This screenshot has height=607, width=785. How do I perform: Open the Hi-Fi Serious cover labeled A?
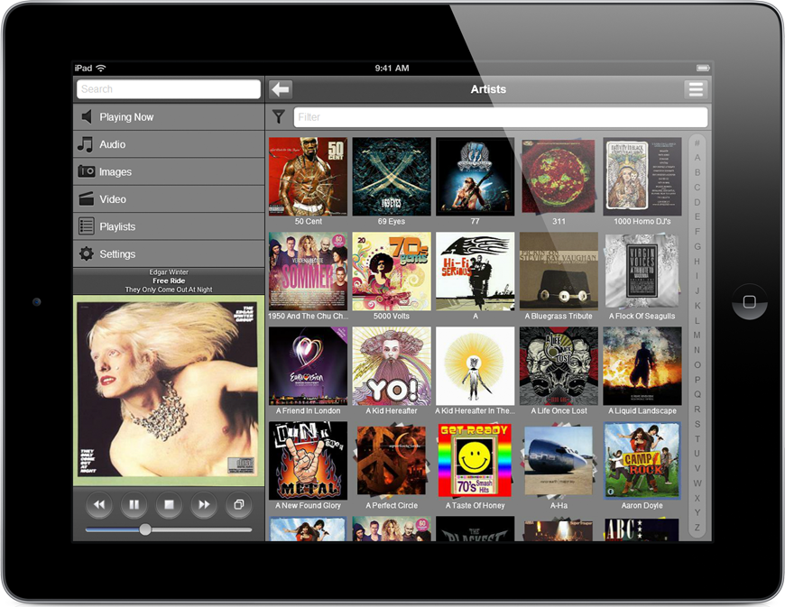pos(476,271)
